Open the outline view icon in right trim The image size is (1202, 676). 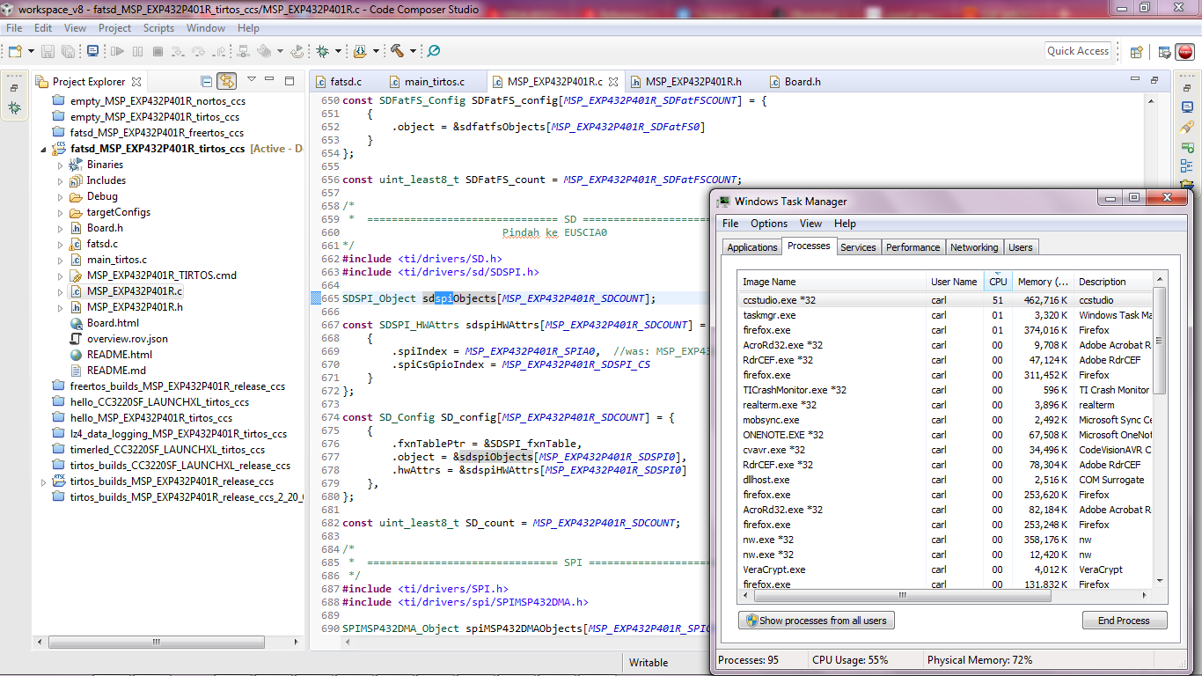coord(1187,165)
